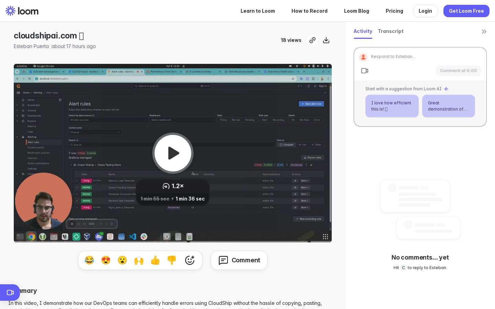Image resolution: width=495 pixels, height=309 pixels.
Task: Open Learn to Loom in the navigation
Action: 258,11
